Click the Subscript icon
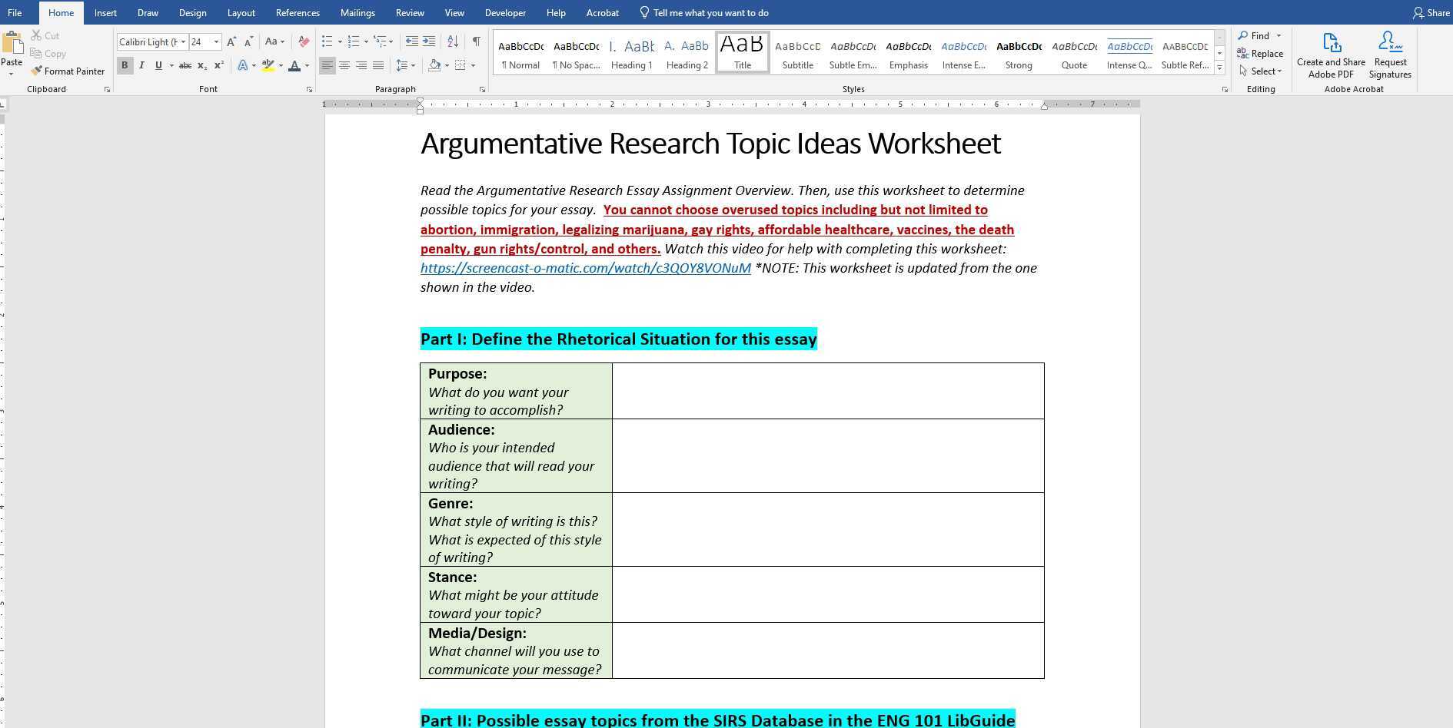The width and height of the screenshot is (1453, 728). (x=201, y=66)
